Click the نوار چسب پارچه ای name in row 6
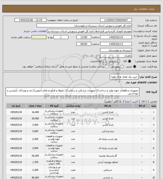 (x=108, y=148)
